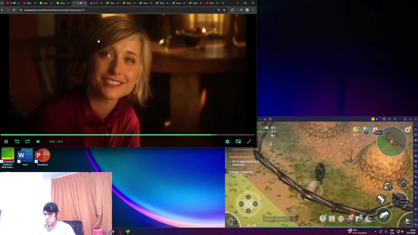Switch to the Strea browser tab

[62, 3]
